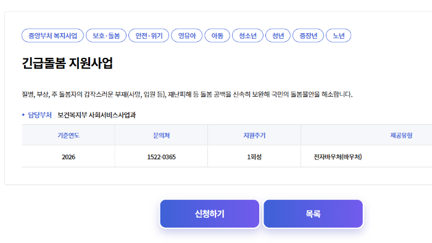The width and height of the screenshot is (432, 243).
Task: Click the 제공유형 column header
Action: (401, 135)
